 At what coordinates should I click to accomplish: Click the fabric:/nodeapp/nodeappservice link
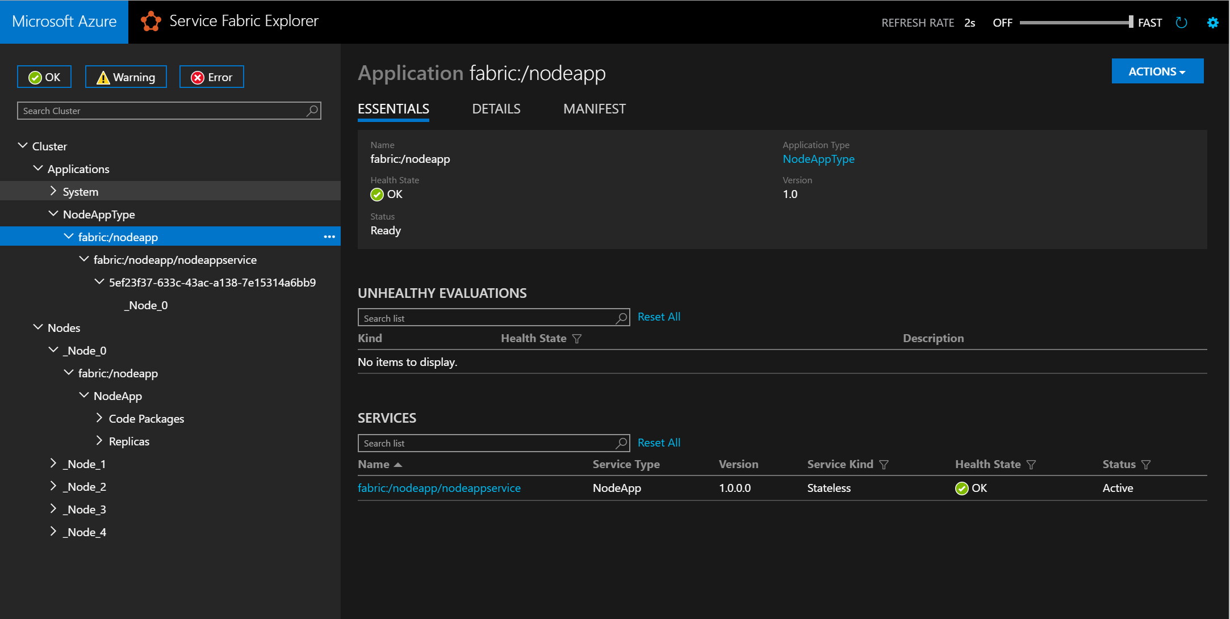(x=440, y=487)
